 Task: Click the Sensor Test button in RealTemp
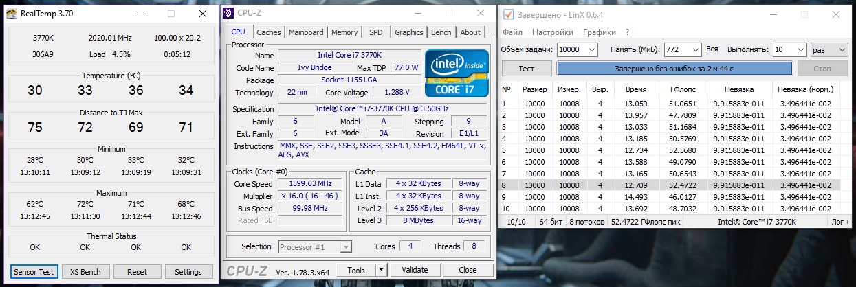(x=34, y=272)
